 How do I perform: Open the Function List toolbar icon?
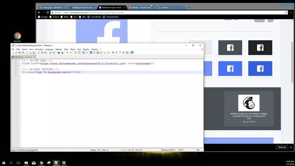click(x=101, y=53)
